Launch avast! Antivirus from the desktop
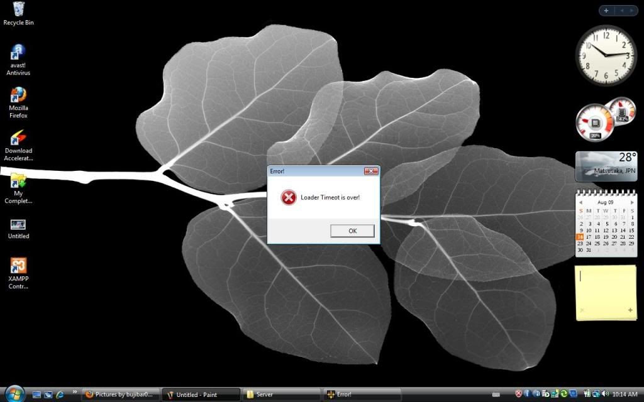This screenshot has width=644, height=402. [18, 53]
